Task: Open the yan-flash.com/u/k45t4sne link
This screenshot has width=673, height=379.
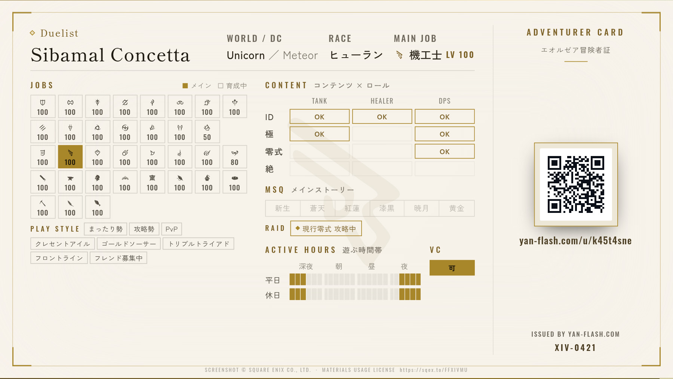Action: [575, 241]
